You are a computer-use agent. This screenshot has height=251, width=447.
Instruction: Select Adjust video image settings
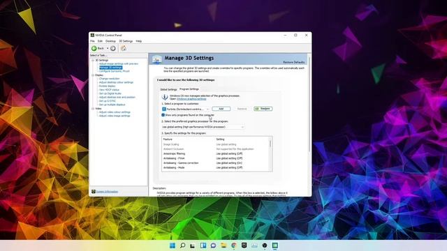point(115,116)
